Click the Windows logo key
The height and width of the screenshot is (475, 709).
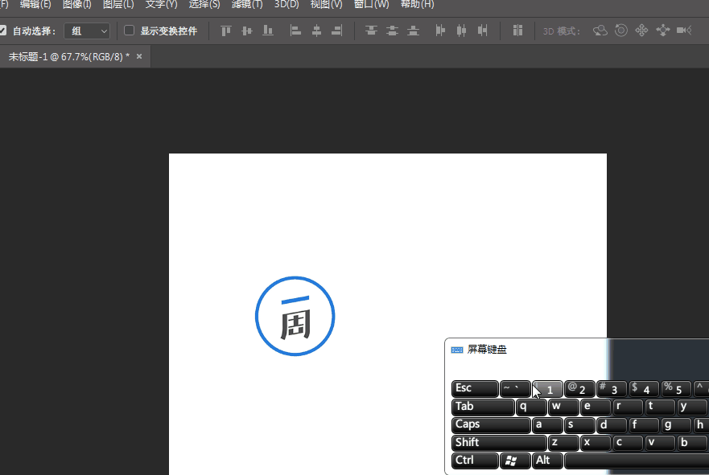[x=515, y=461]
